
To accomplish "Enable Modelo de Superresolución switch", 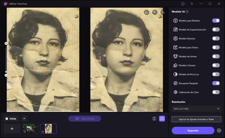I will point(216,30).
